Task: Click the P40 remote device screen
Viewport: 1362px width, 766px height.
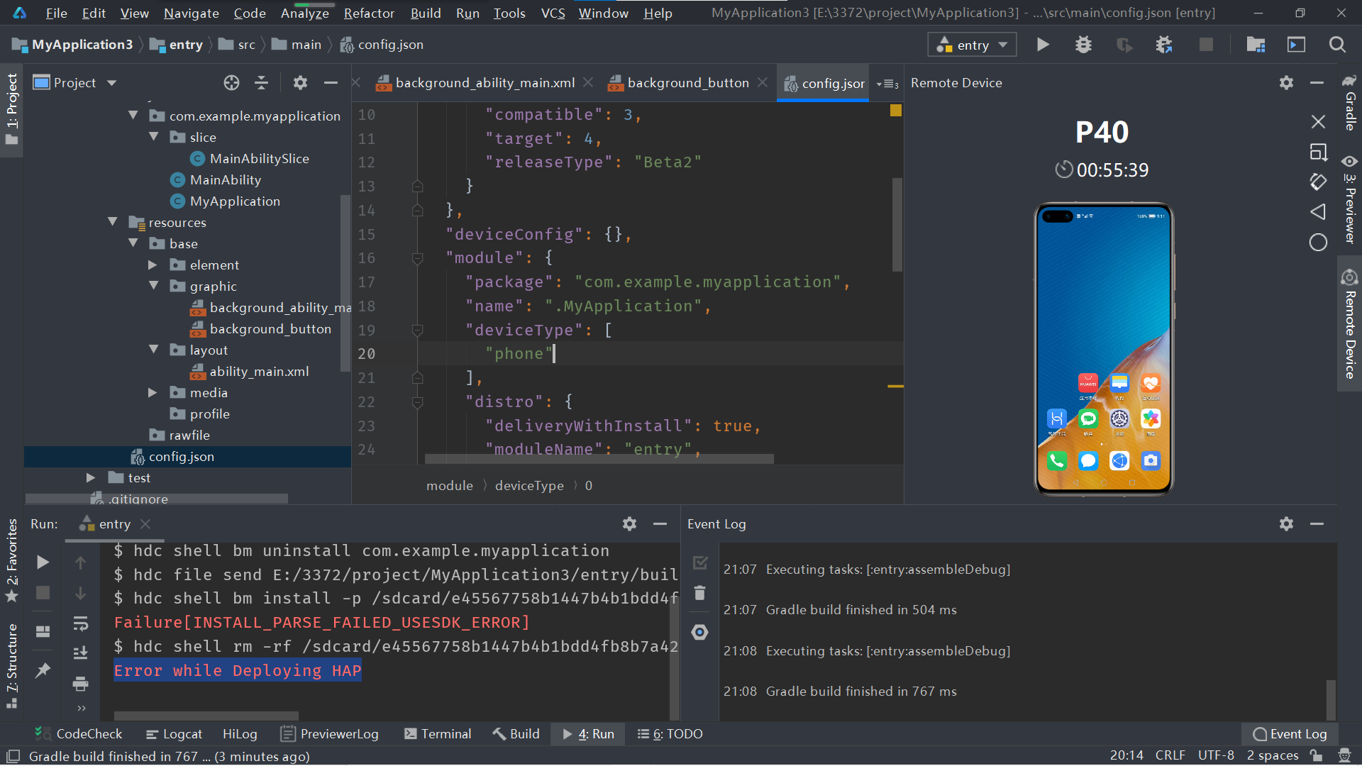Action: point(1103,350)
